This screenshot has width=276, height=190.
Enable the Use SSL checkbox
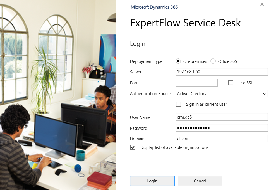tap(231, 83)
